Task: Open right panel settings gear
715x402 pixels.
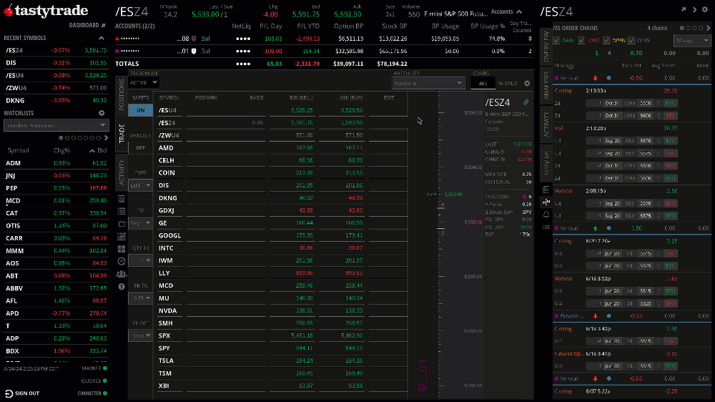Action: point(705,9)
